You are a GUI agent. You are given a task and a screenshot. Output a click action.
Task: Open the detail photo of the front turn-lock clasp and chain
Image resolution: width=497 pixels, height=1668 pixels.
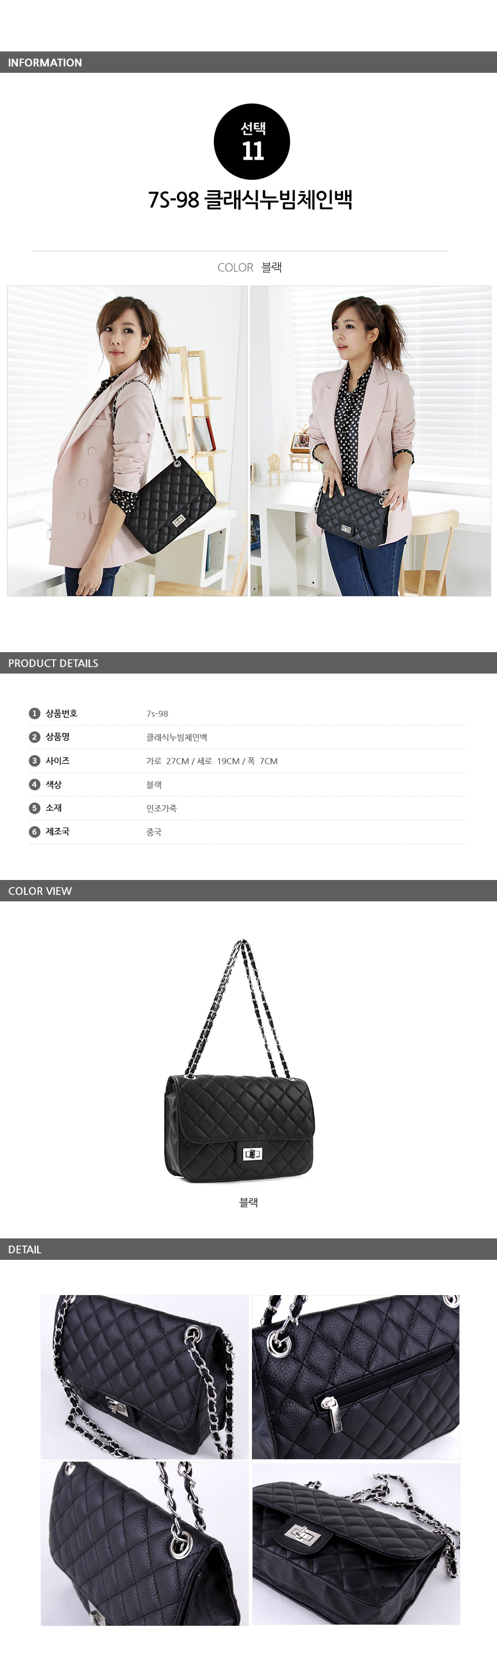point(144,1377)
